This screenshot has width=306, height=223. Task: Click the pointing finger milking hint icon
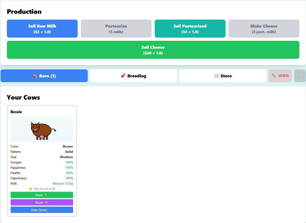(30, 189)
